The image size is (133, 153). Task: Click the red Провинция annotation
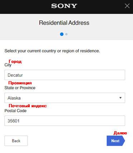(20, 83)
